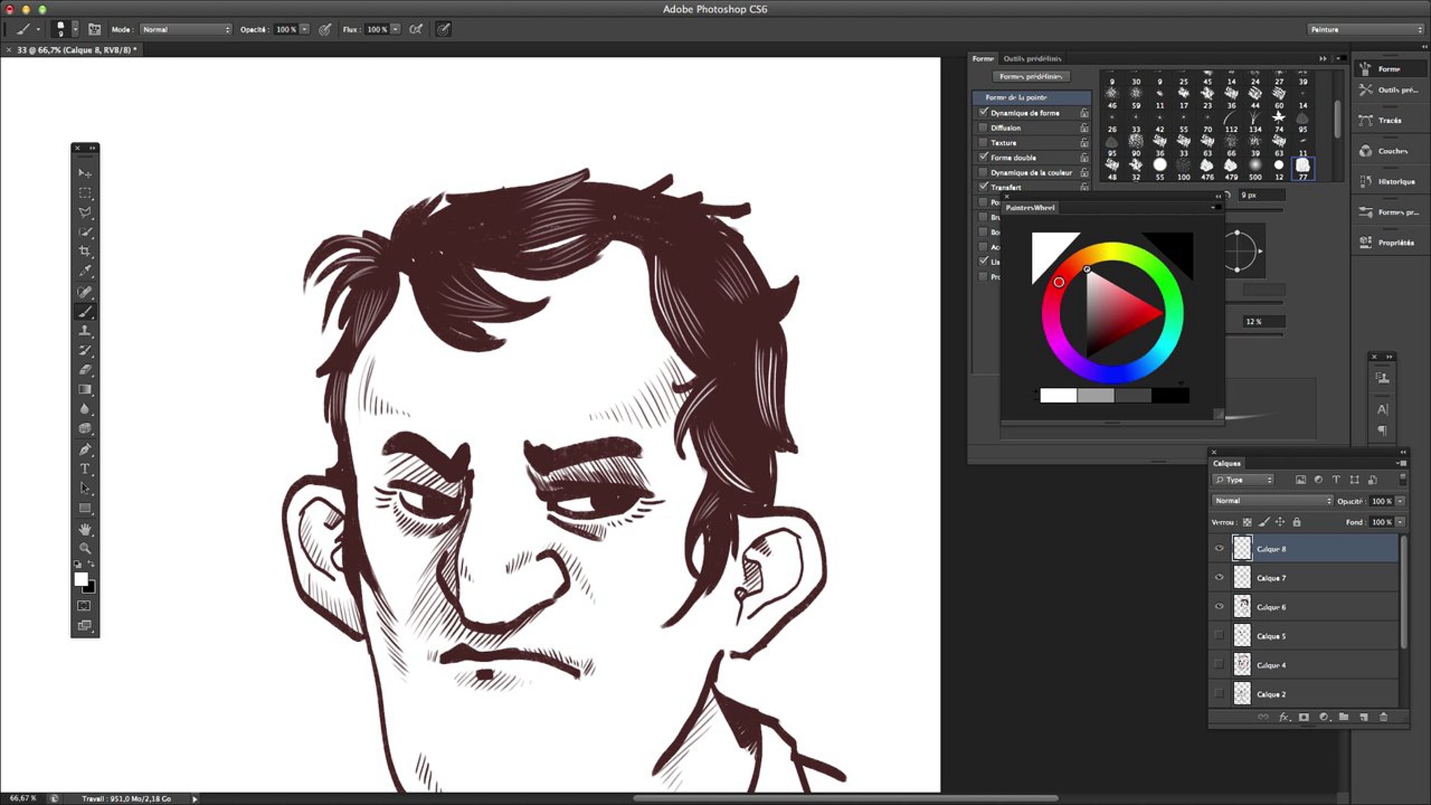Show the Calque 5 layer
The height and width of the screenshot is (805, 1431).
(x=1219, y=636)
